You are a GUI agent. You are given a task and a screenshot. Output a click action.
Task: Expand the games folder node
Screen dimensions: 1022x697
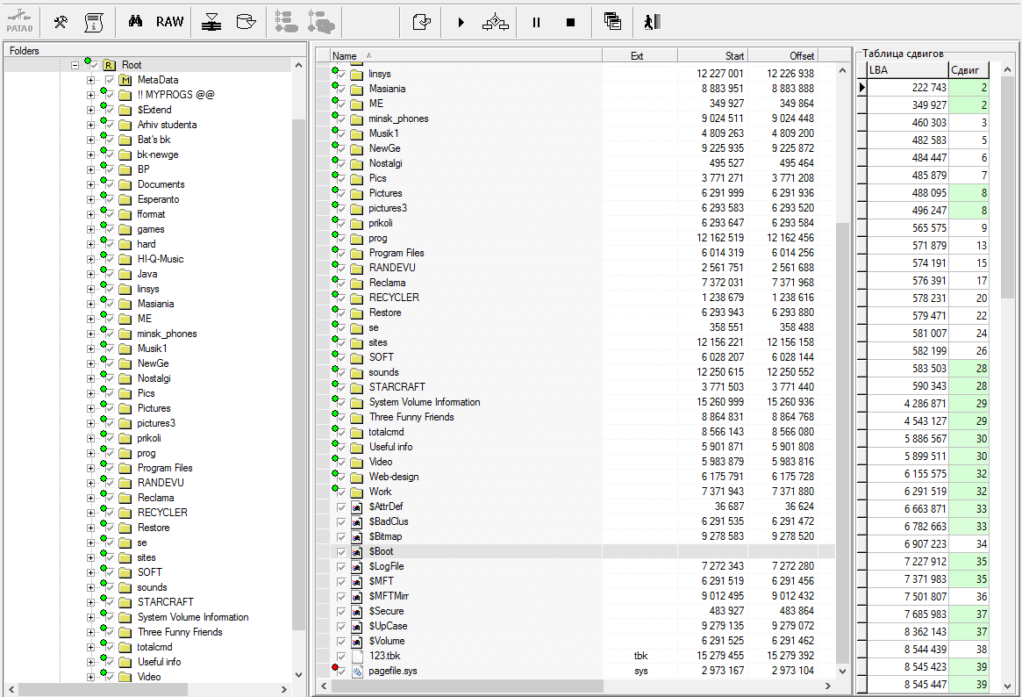(90, 229)
